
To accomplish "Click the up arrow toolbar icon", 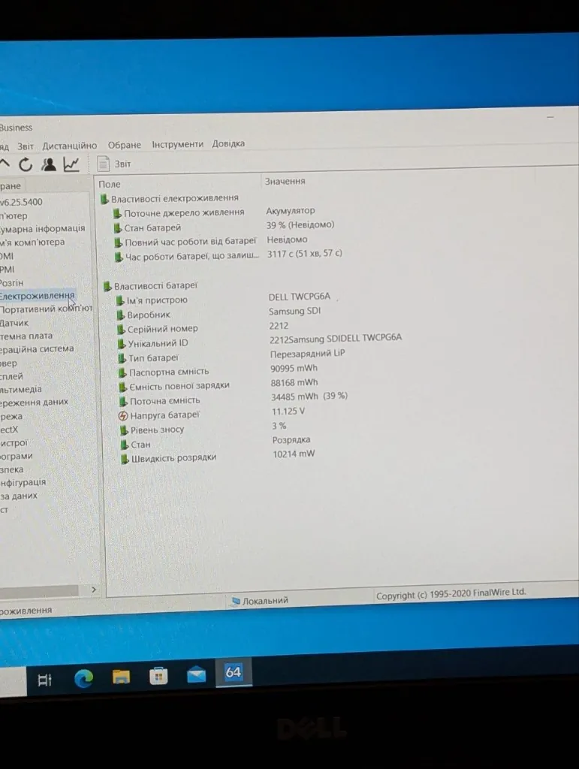I will [x=5, y=164].
